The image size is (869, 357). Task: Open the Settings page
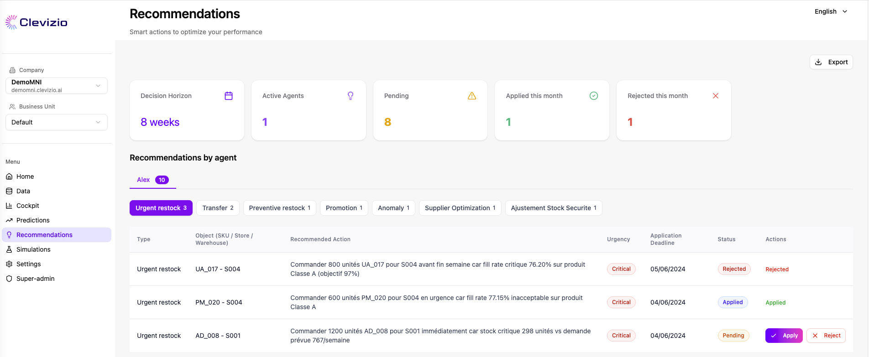(x=57, y=264)
